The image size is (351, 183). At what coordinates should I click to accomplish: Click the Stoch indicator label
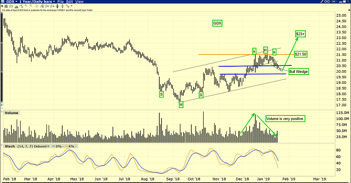pyautogui.click(x=10, y=146)
